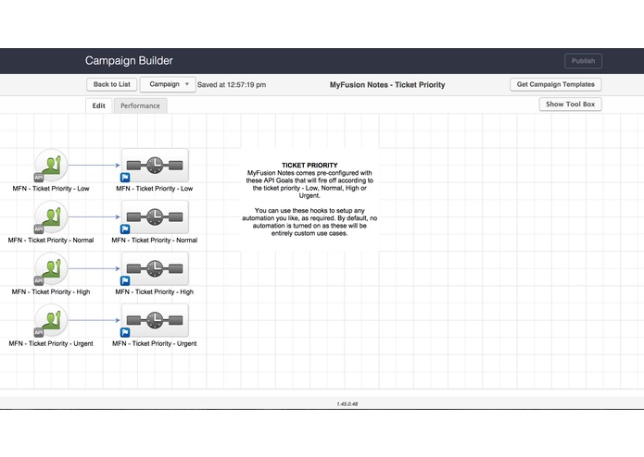Click the label MFN - Ticket Priority - Normal under sequence
Screen dimensions: 644x457
(x=155, y=241)
